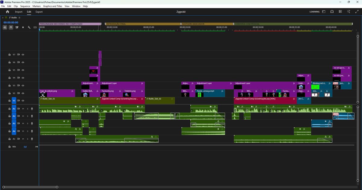Select the Panda_ameaça.mp4 clip
362x190 pixels.
point(210,93)
